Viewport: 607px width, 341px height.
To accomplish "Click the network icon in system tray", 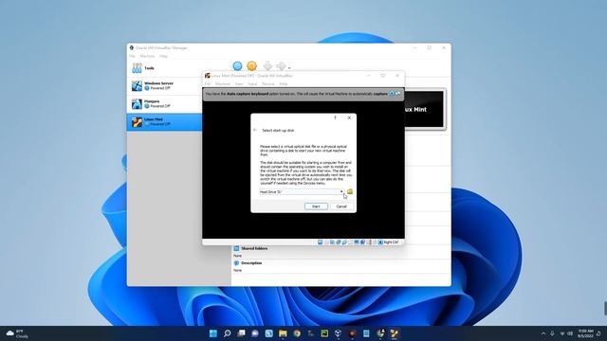I will pyautogui.click(x=562, y=333).
